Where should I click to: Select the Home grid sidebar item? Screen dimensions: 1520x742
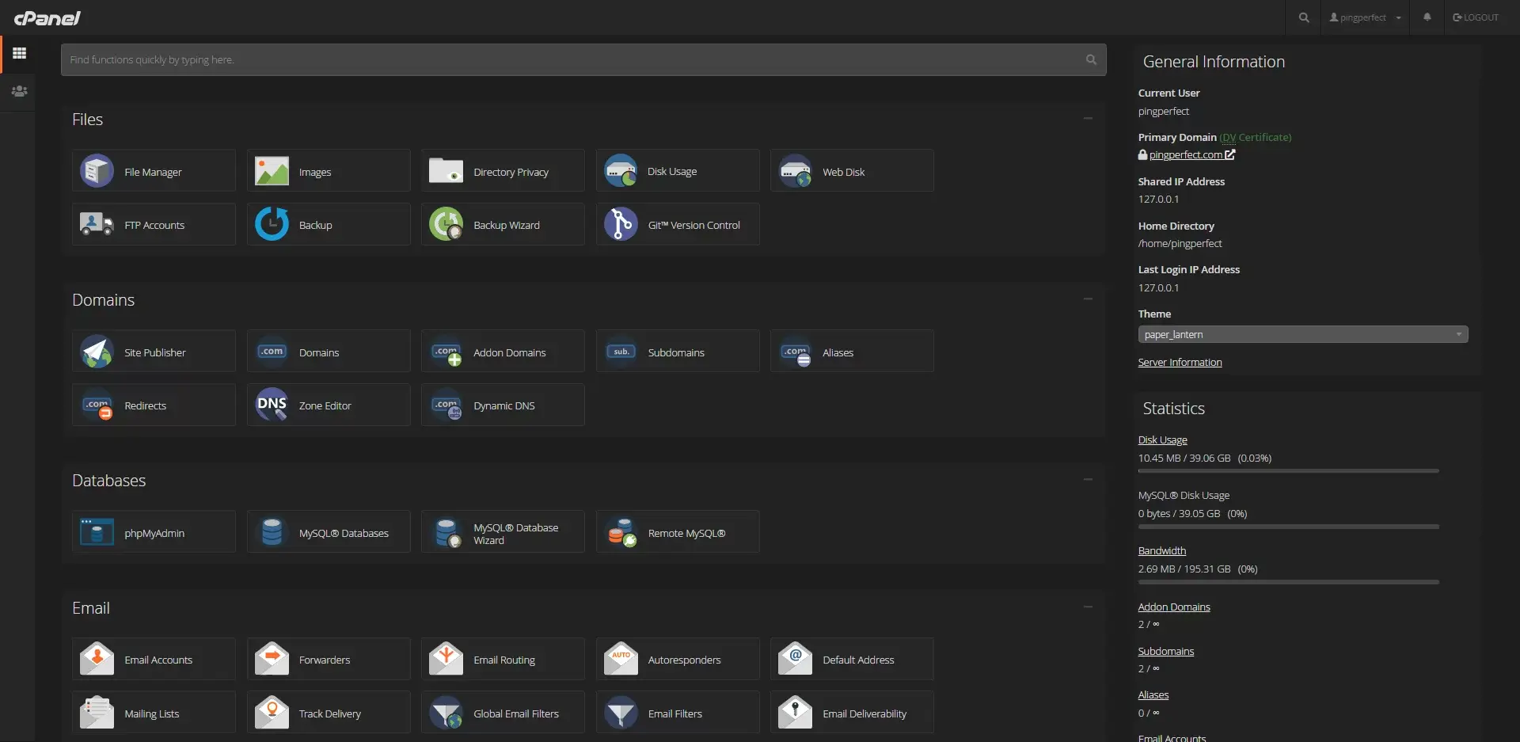coord(19,53)
